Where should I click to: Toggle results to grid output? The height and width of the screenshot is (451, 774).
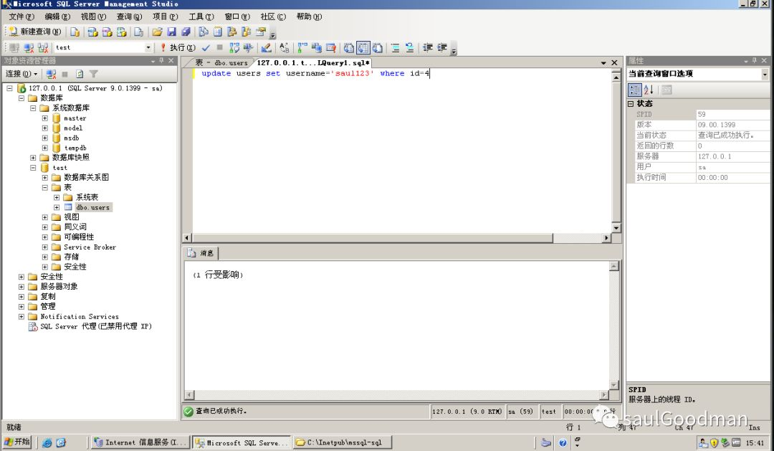[363, 47]
